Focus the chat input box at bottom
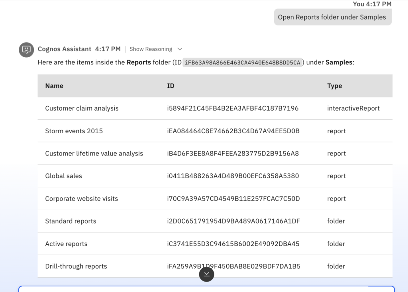The image size is (408, 292). tap(206, 289)
